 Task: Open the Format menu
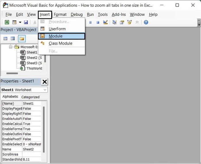[60, 14]
